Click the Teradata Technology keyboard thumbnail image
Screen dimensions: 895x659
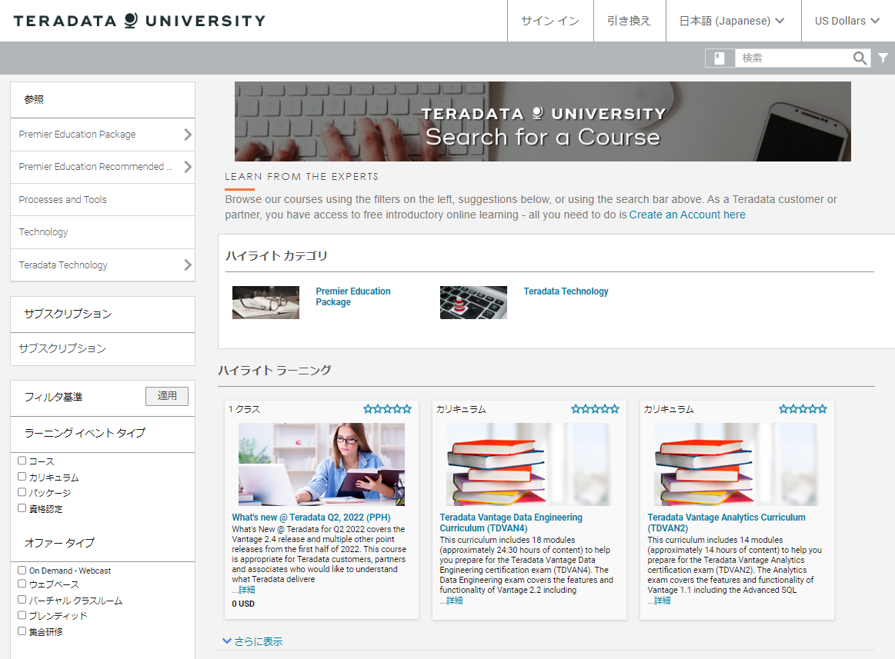pos(473,302)
